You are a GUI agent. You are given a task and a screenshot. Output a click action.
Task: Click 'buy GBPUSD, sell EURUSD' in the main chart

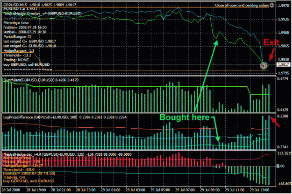(27, 65)
